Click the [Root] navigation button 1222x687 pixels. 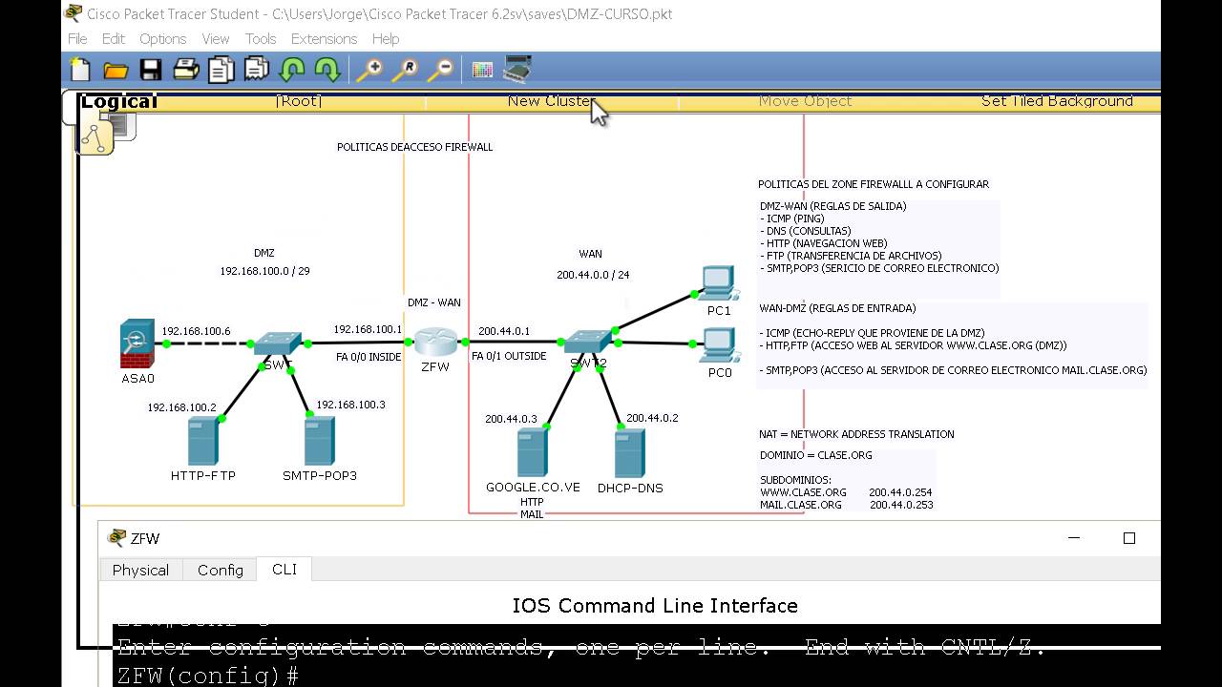point(299,101)
